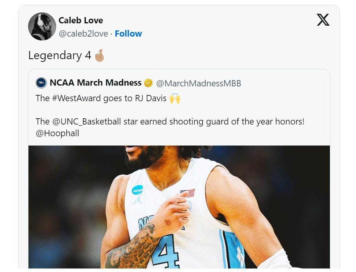This screenshot has height=272, width=356.
Task: Open the #WestAward hashtag
Action: 76,98
